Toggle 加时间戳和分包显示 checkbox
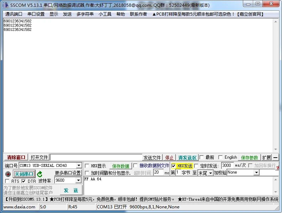The width and height of the screenshot is (282, 213). (x=87, y=173)
